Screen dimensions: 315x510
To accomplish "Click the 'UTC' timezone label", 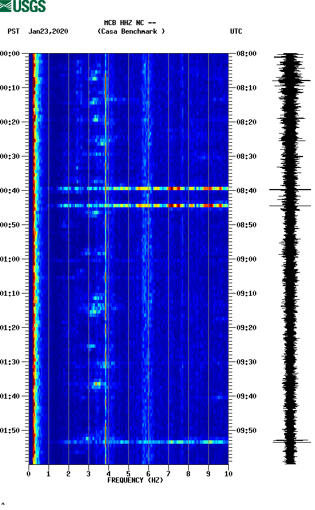I will click(236, 31).
